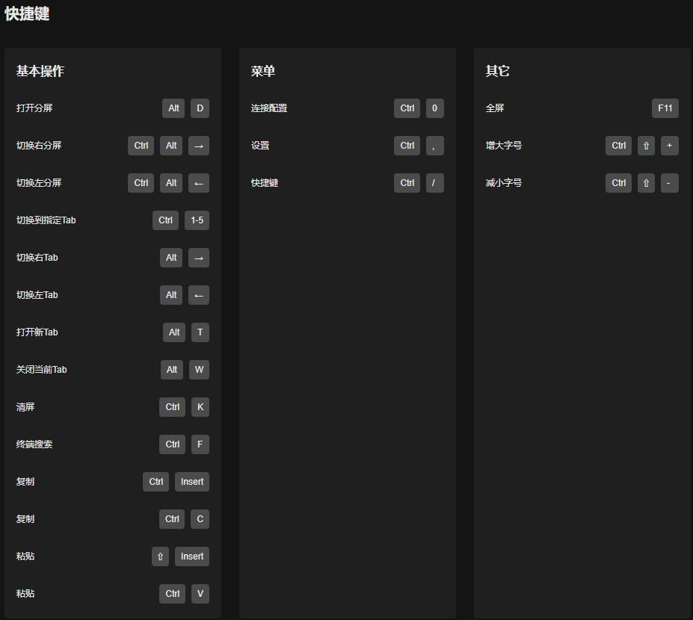Click the Alt key in 打开分屏 row
Image resolution: width=693 pixels, height=620 pixels.
173,108
